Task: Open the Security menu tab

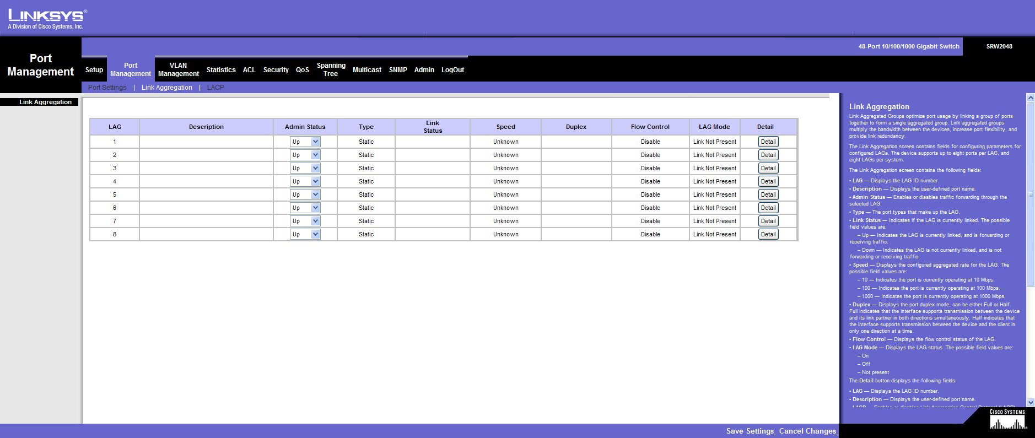Action: pyautogui.click(x=276, y=70)
